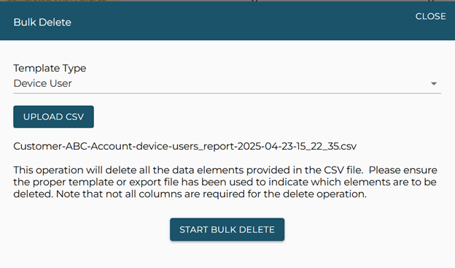Click the underline of the Template Type field
Image resolution: width=455 pixels, height=268 pixels.
click(227, 93)
